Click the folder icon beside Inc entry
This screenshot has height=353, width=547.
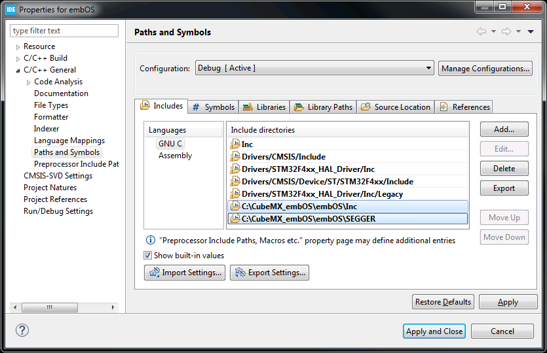[235, 144]
